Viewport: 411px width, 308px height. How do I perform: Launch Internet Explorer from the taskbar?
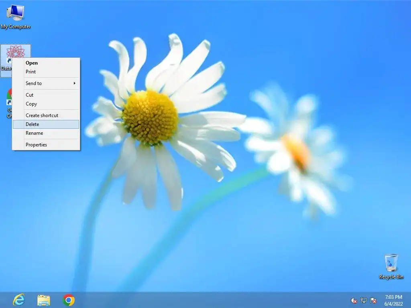pos(19,300)
